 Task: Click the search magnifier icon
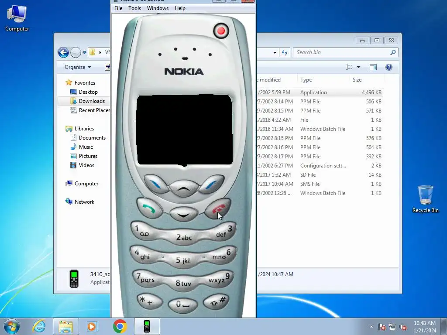tap(393, 52)
